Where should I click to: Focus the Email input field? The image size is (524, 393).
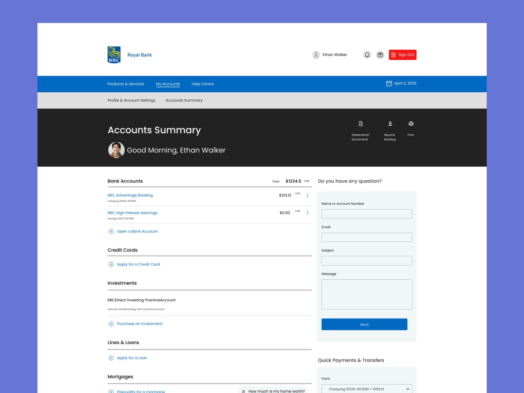tap(367, 237)
